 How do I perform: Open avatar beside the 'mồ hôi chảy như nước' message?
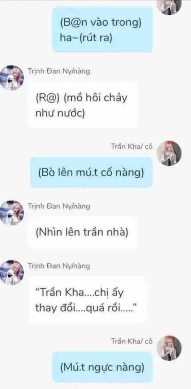click(x=12, y=78)
